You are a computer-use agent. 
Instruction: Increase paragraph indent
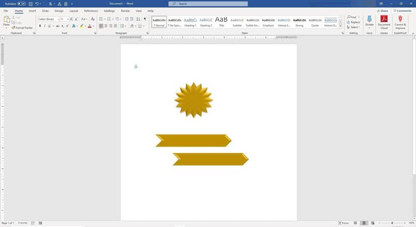132,19
